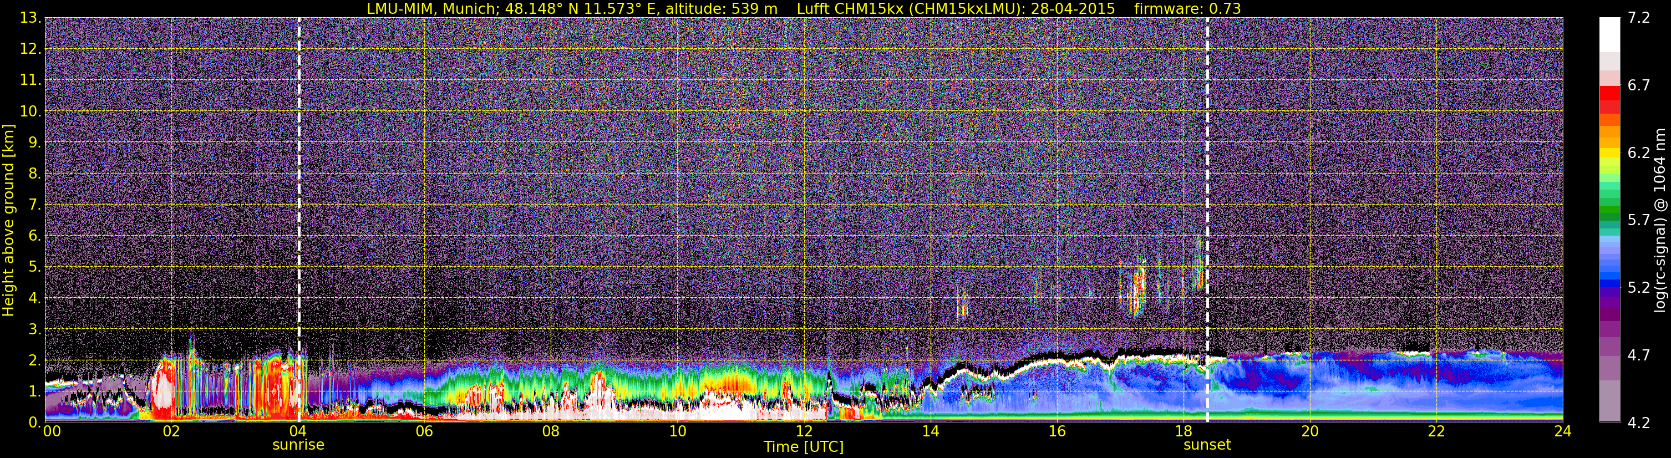Click the blue band of the colorbar
Viewport: 1671px width, 458px height.
click(x=1609, y=283)
